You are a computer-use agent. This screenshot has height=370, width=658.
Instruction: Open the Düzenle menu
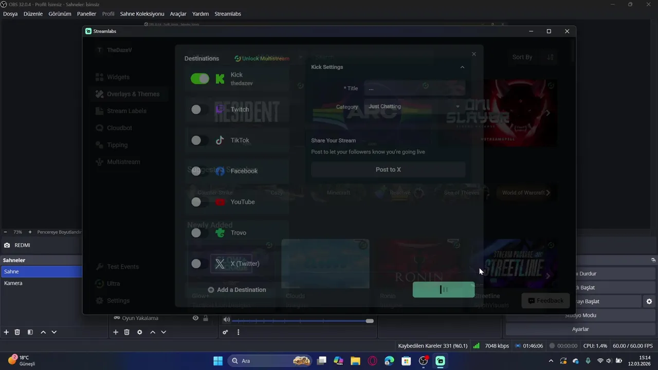click(33, 14)
